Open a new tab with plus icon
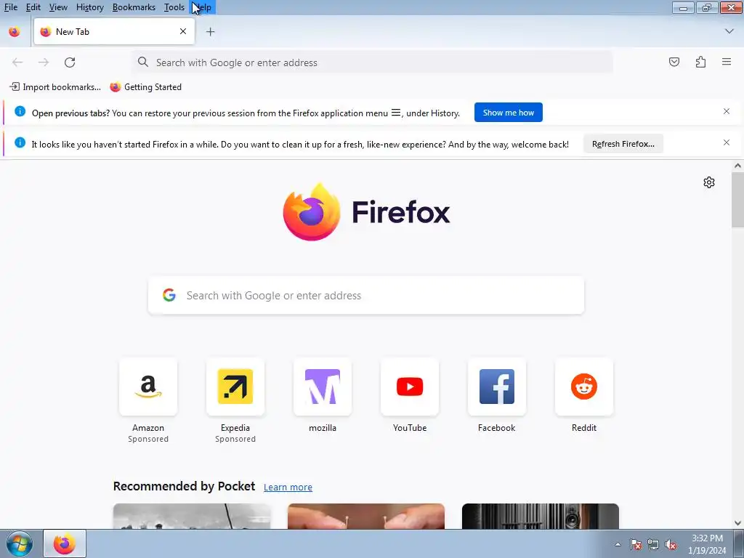The image size is (744, 558). [210, 32]
